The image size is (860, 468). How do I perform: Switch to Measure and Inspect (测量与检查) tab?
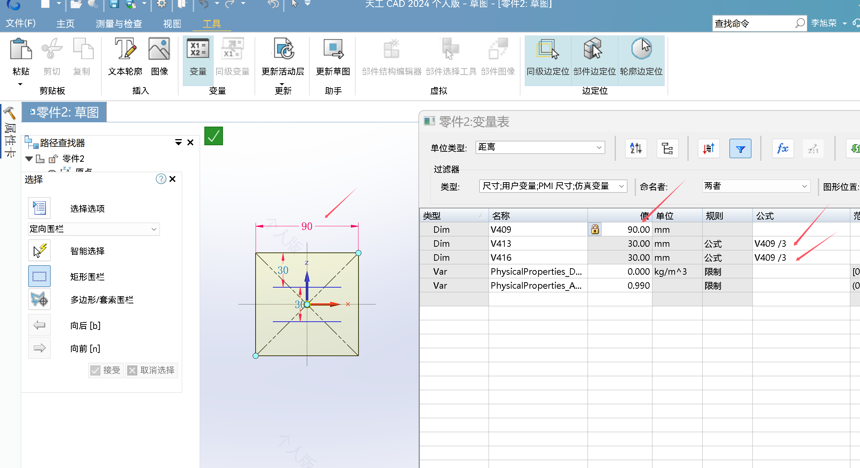[119, 24]
